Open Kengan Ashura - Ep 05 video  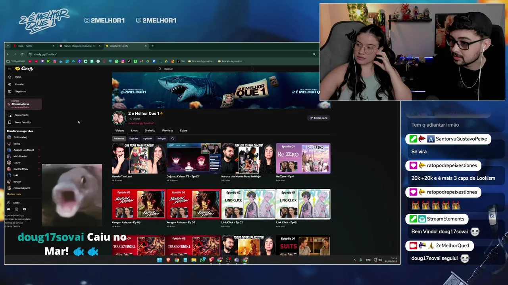coord(193,204)
